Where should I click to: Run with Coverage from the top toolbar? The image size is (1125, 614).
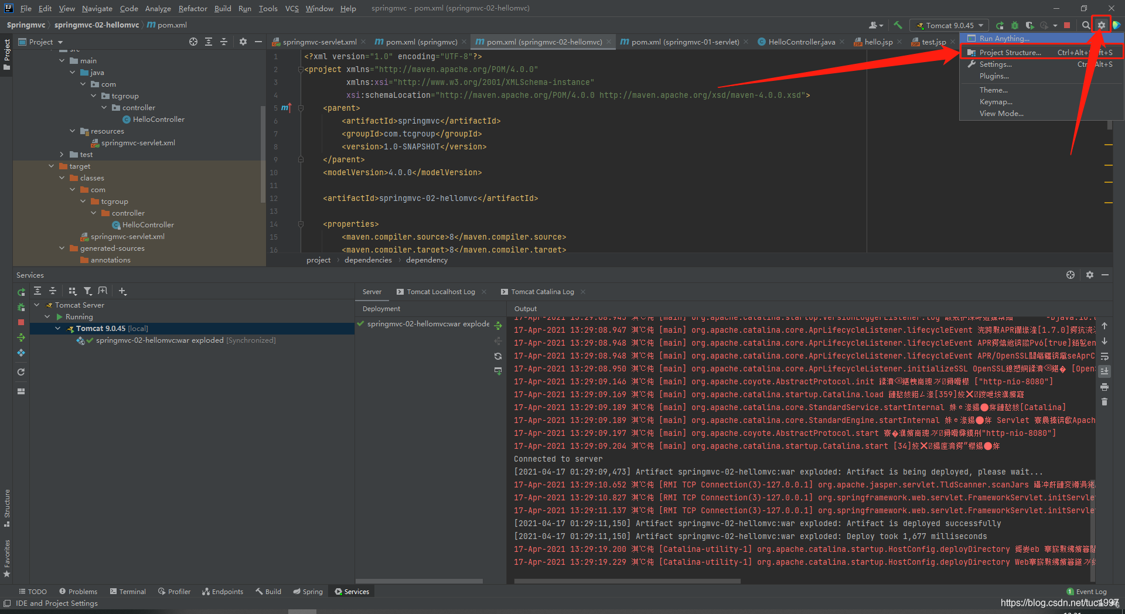pyautogui.click(x=1029, y=25)
